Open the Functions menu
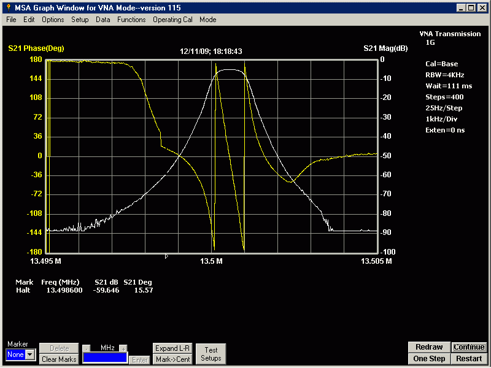 tap(131, 20)
